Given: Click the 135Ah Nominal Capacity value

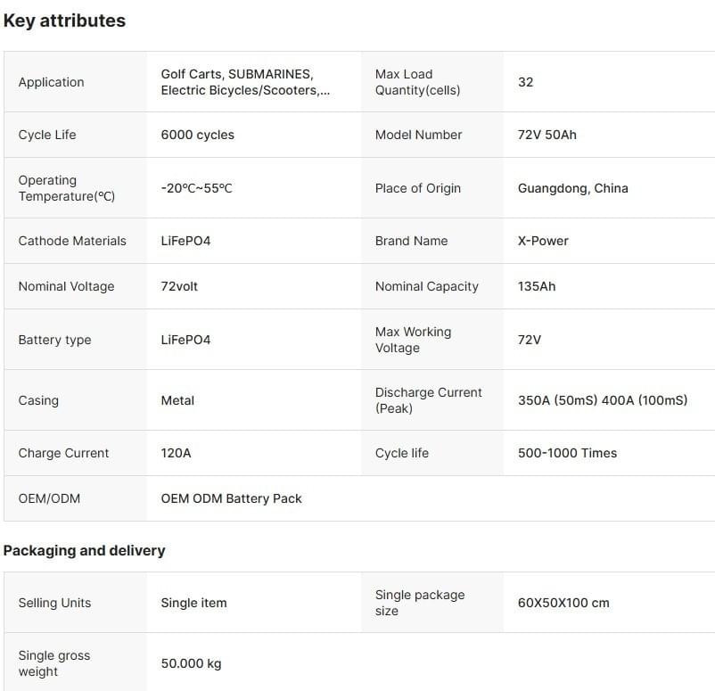Looking at the screenshot, I should coord(536,286).
